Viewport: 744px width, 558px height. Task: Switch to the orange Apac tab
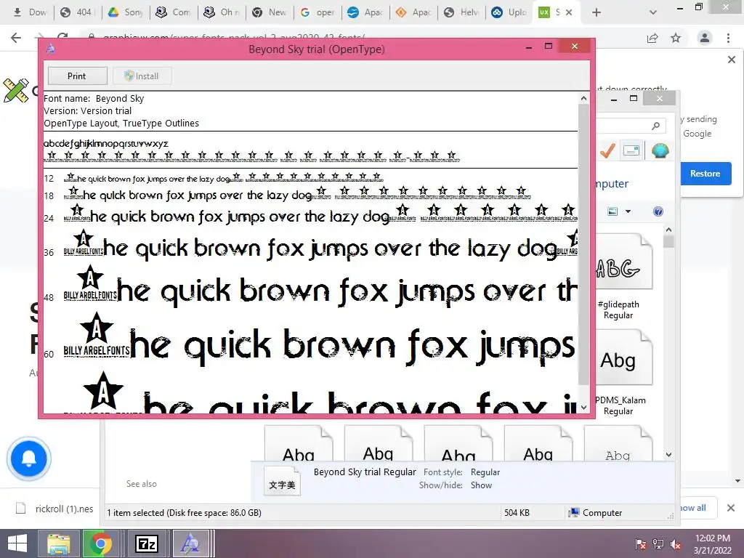(413, 12)
